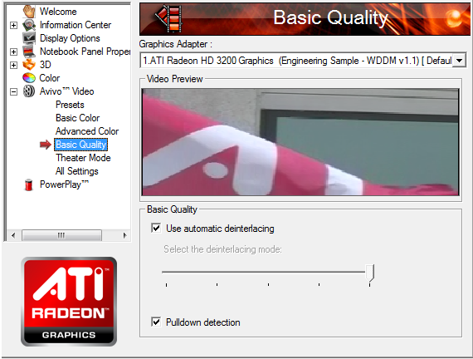Open the Presets page

(x=70, y=105)
